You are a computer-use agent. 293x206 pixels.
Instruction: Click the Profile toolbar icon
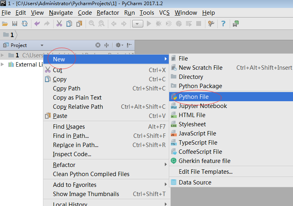179,24
